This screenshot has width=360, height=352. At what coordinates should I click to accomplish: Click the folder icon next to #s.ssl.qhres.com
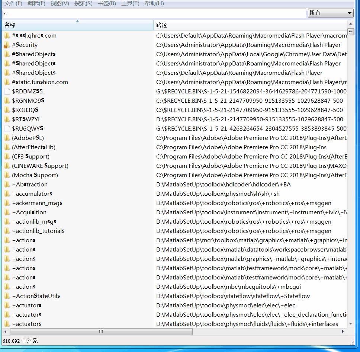pos(7,36)
